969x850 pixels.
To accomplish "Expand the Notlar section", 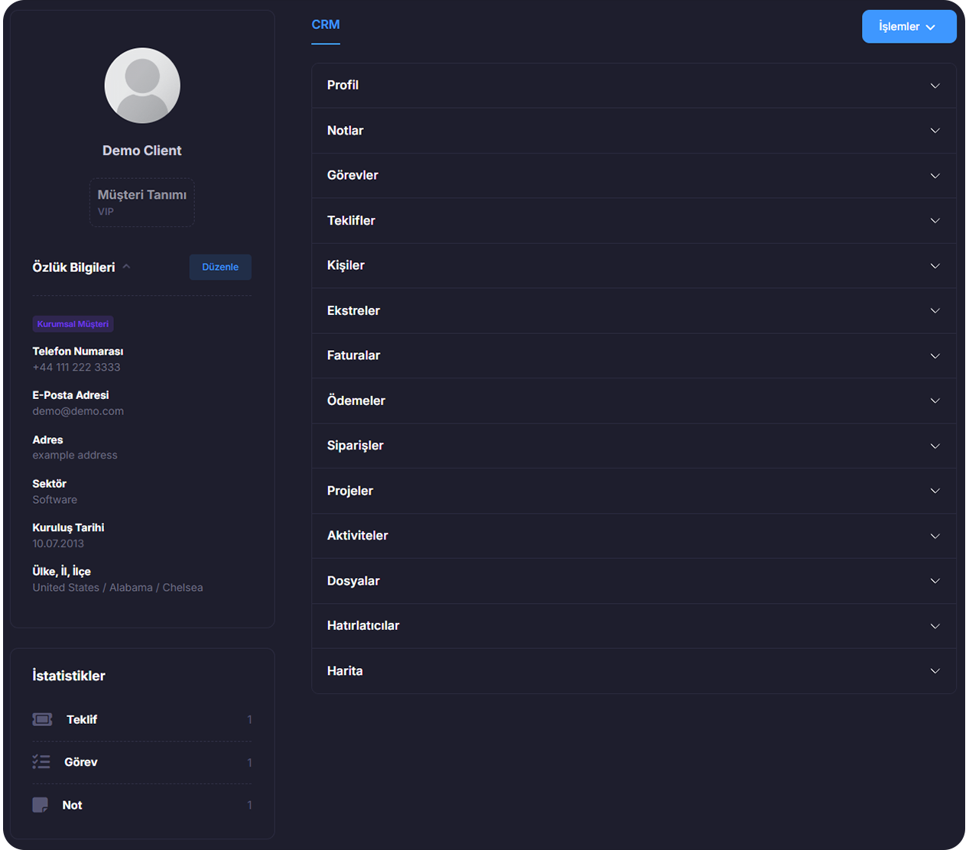I will coord(633,131).
